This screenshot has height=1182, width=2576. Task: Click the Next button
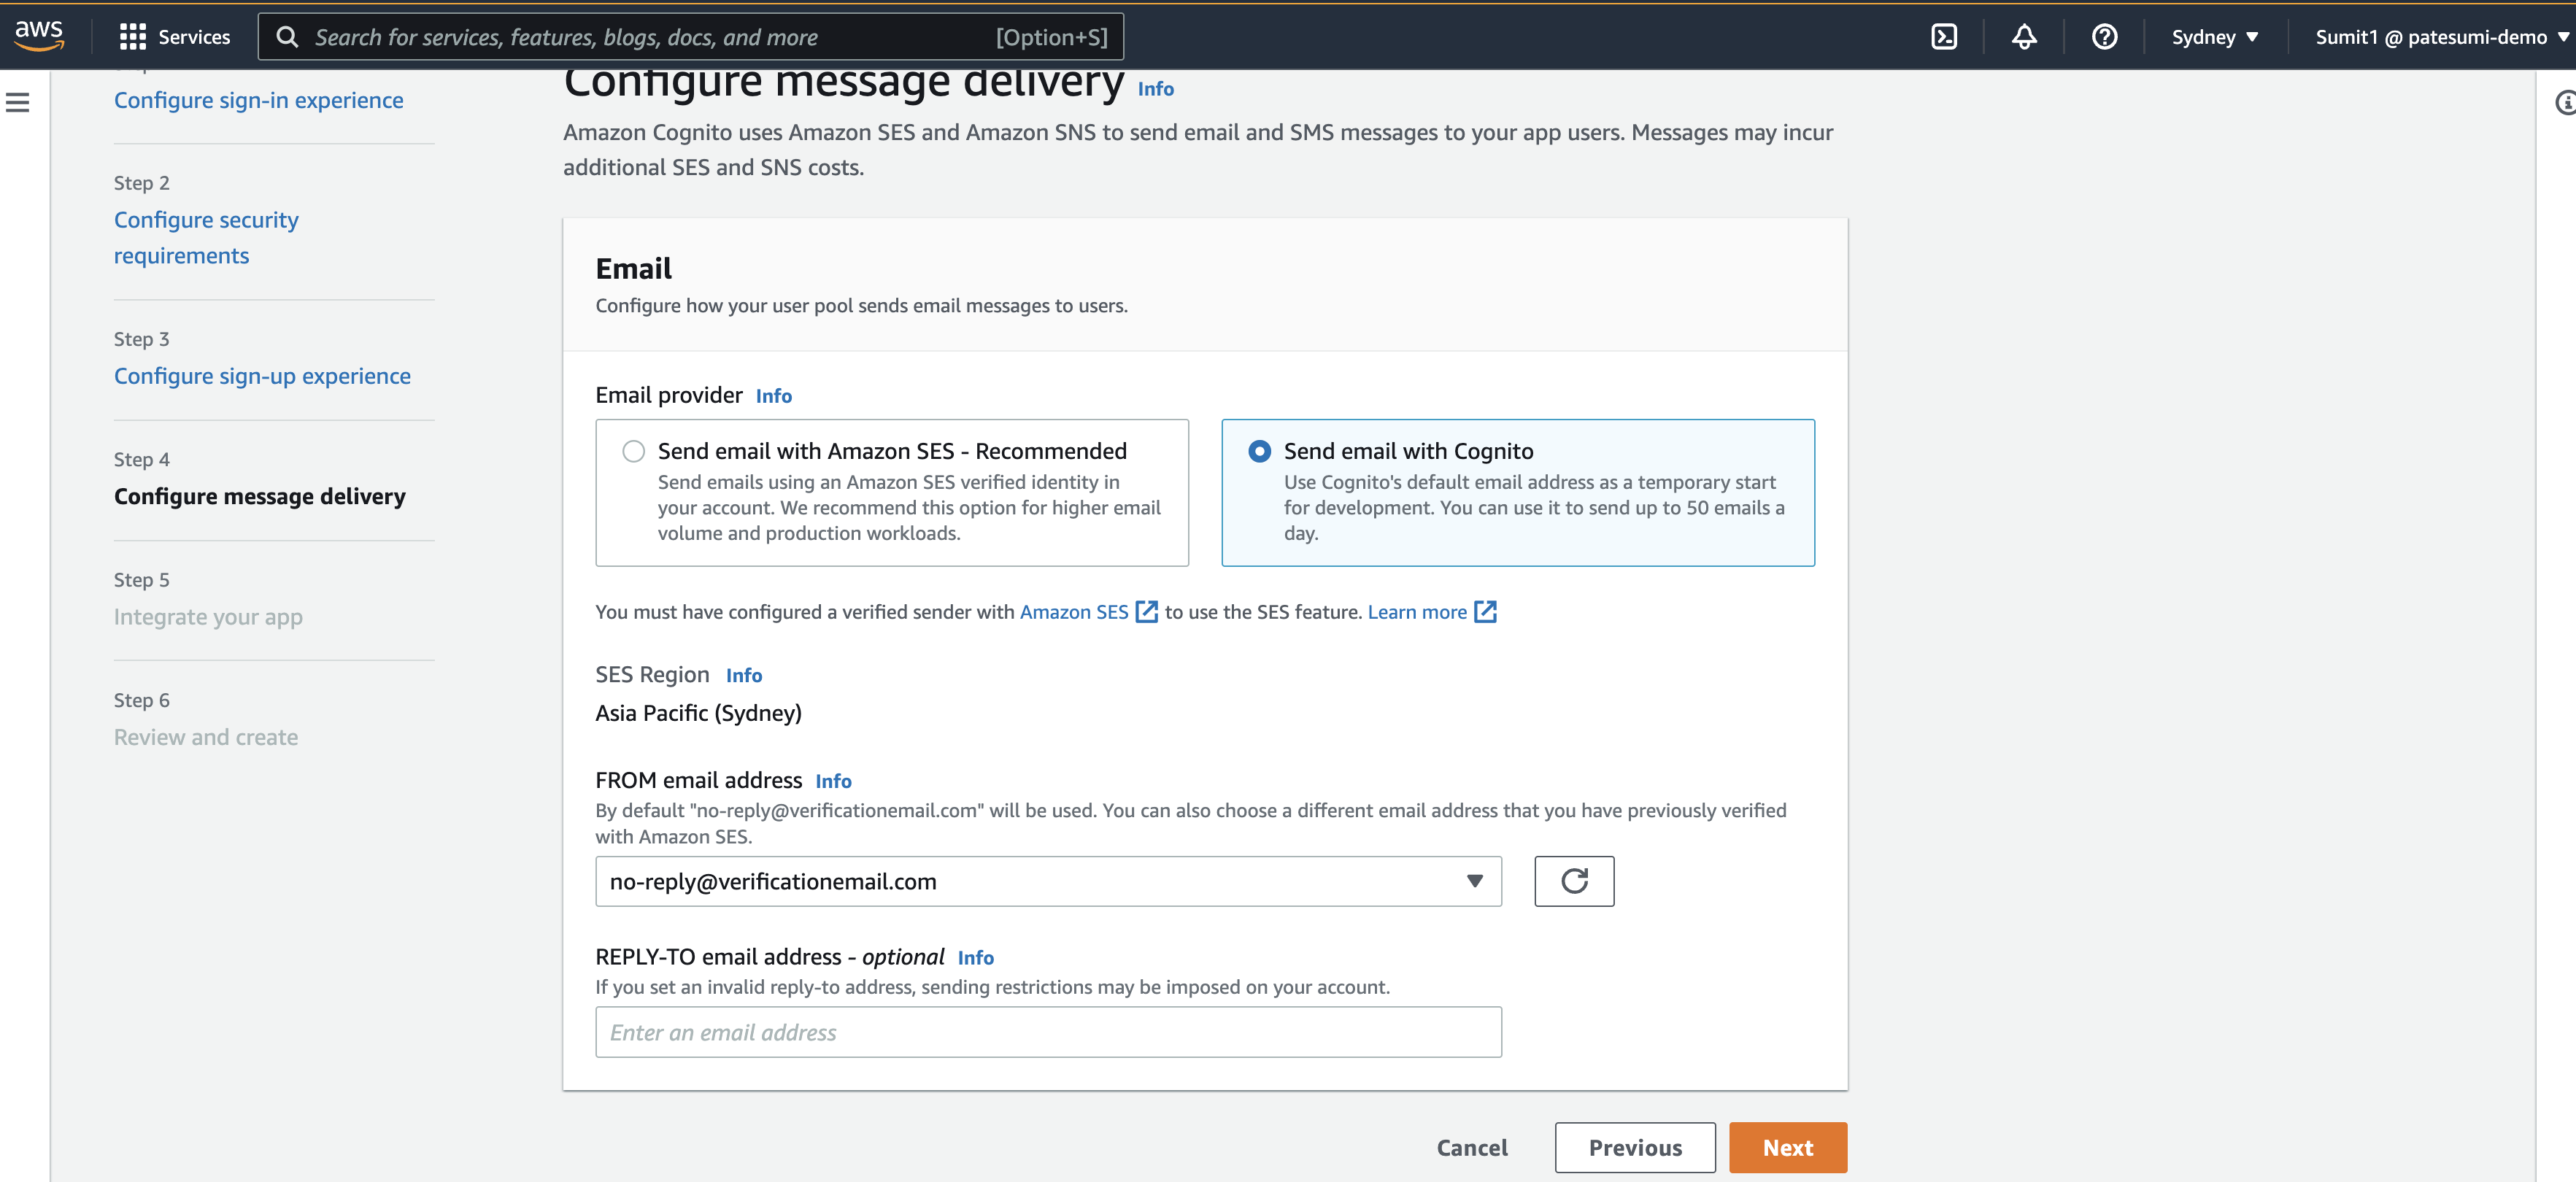1787,1147
